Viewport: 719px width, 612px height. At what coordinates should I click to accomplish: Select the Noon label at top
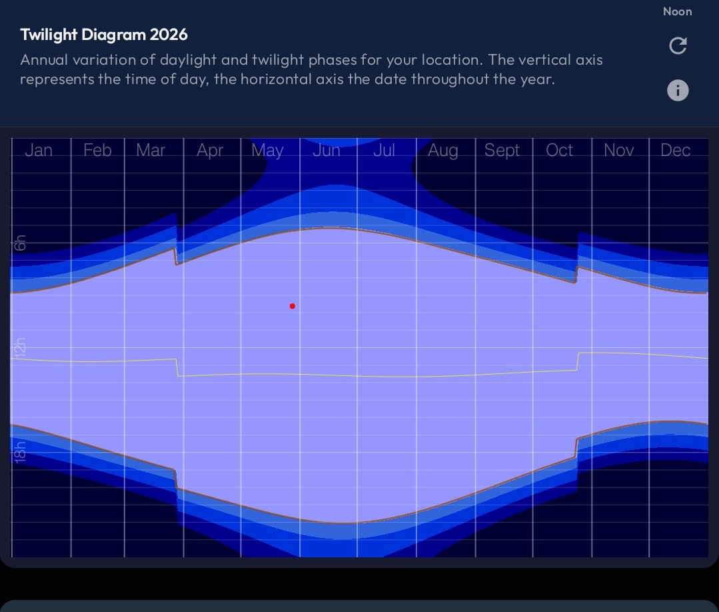(677, 11)
